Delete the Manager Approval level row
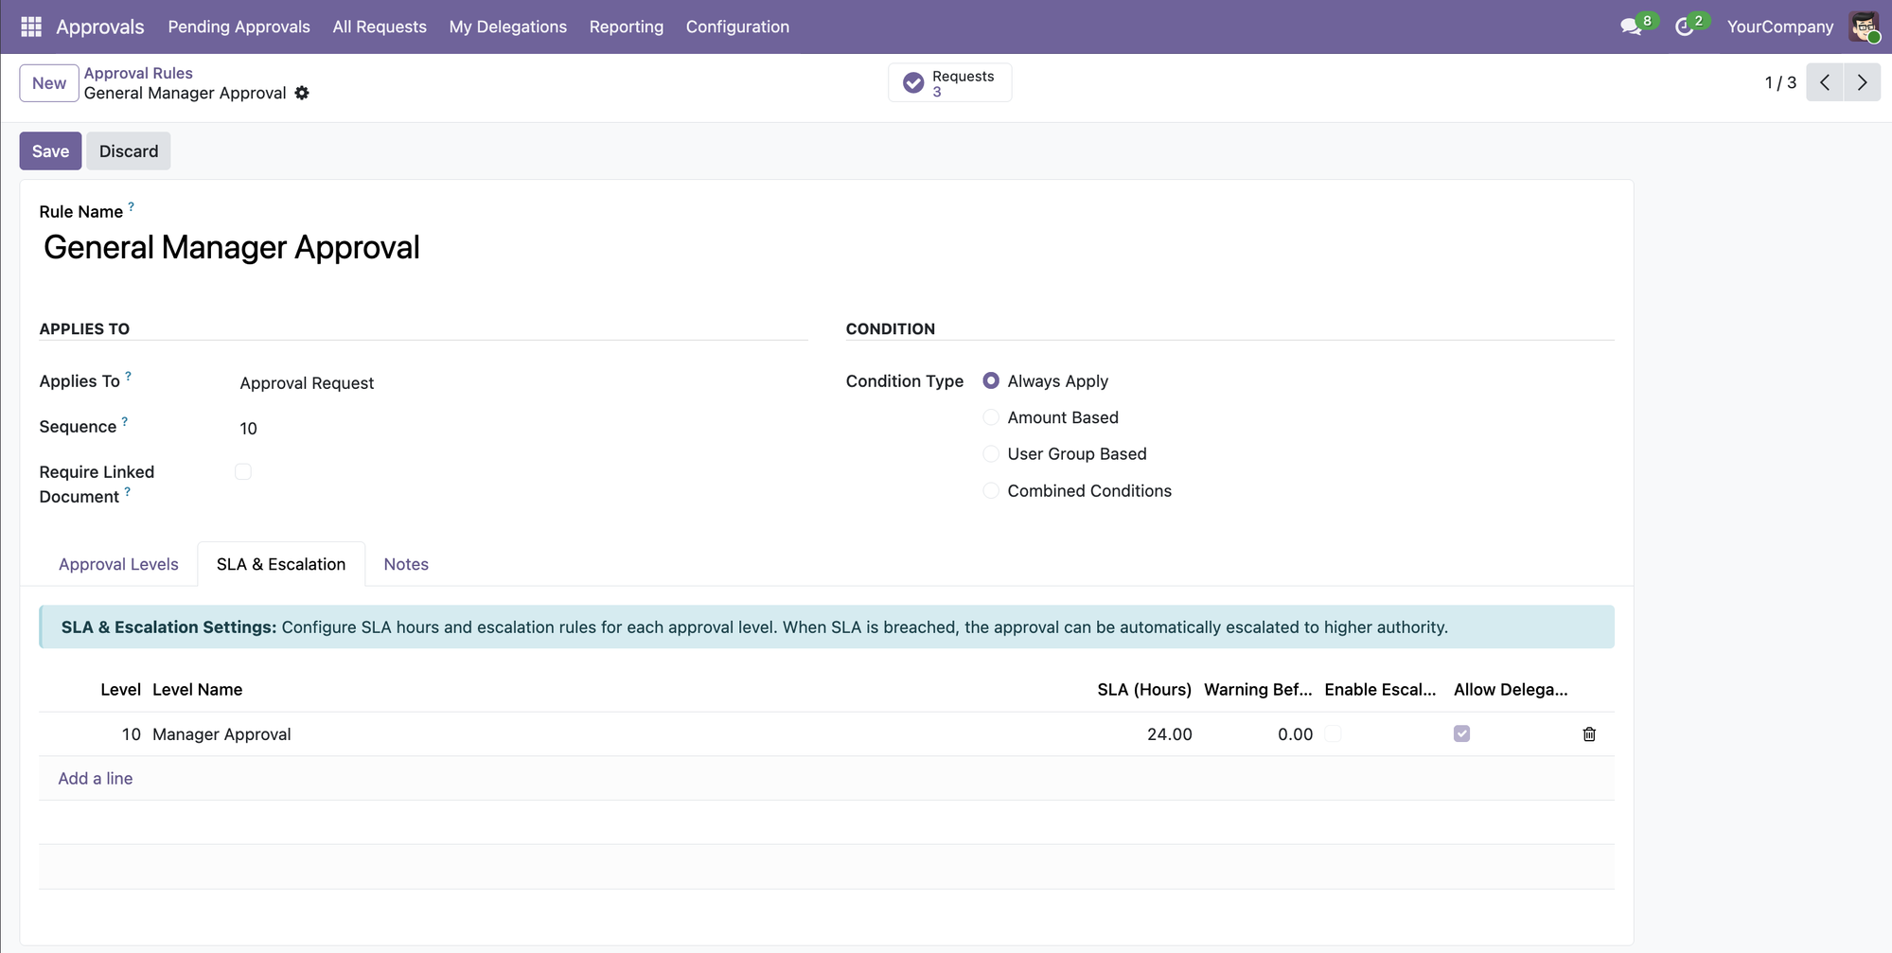This screenshot has height=953, width=1892. 1589,734
